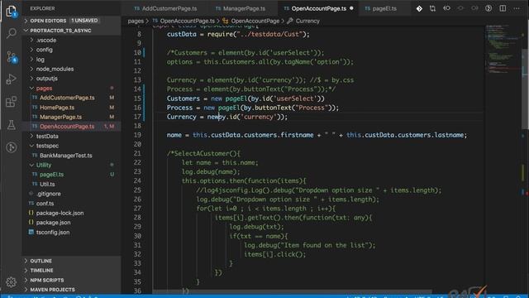Open the Run and Debug view
Image resolution: width=529 pixels, height=298 pixels.
click(11, 79)
